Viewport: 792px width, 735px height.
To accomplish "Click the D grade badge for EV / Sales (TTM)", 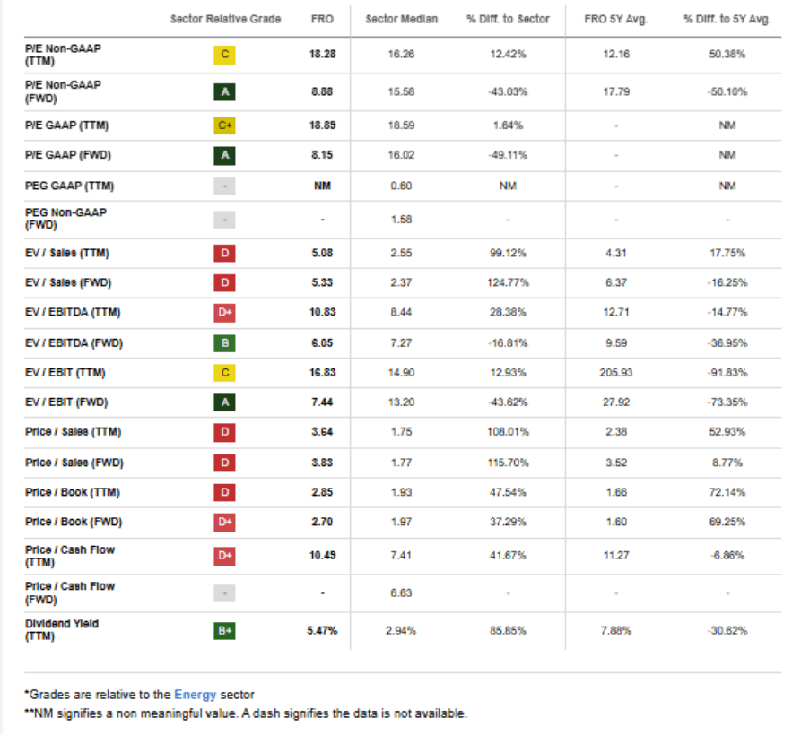I will pyautogui.click(x=224, y=253).
